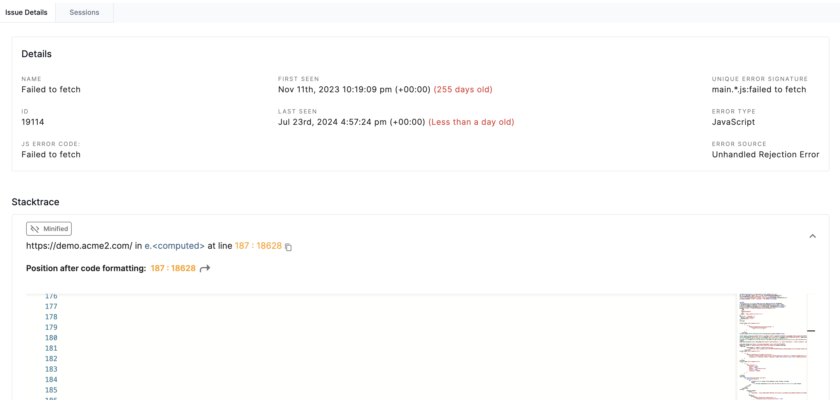Viewport: 840px width, 400px height.
Task: Select the Issue Details tab
Action: (x=26, y=12)
